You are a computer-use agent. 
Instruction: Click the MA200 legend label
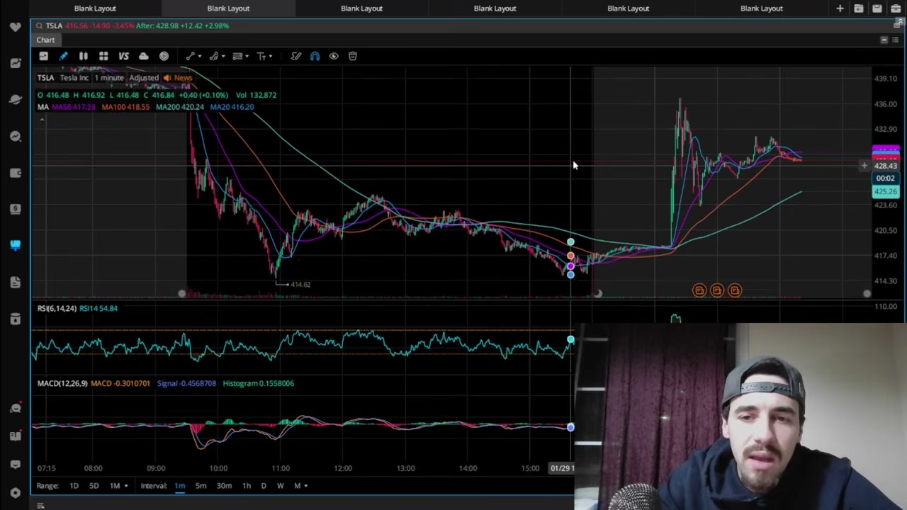[180, 107]
